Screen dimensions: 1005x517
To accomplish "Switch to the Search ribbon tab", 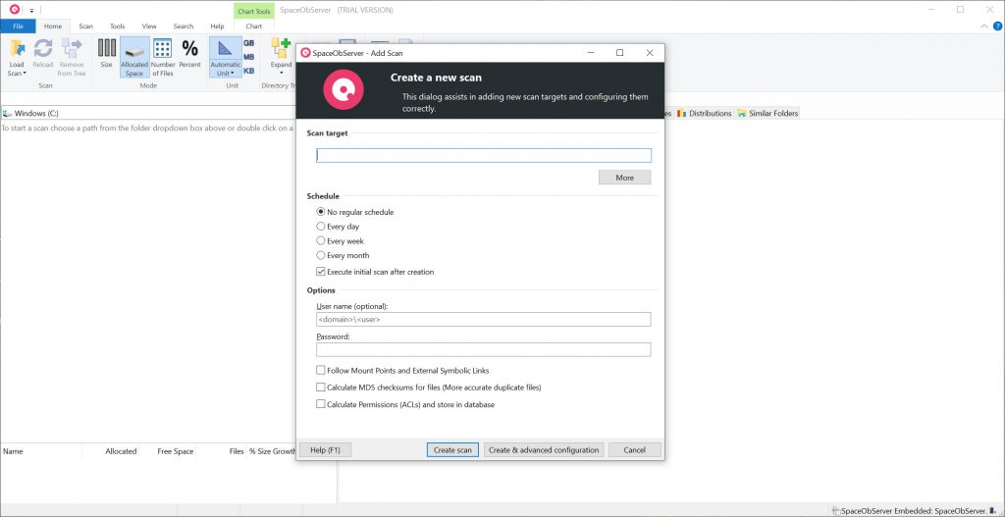I will 184,26.
